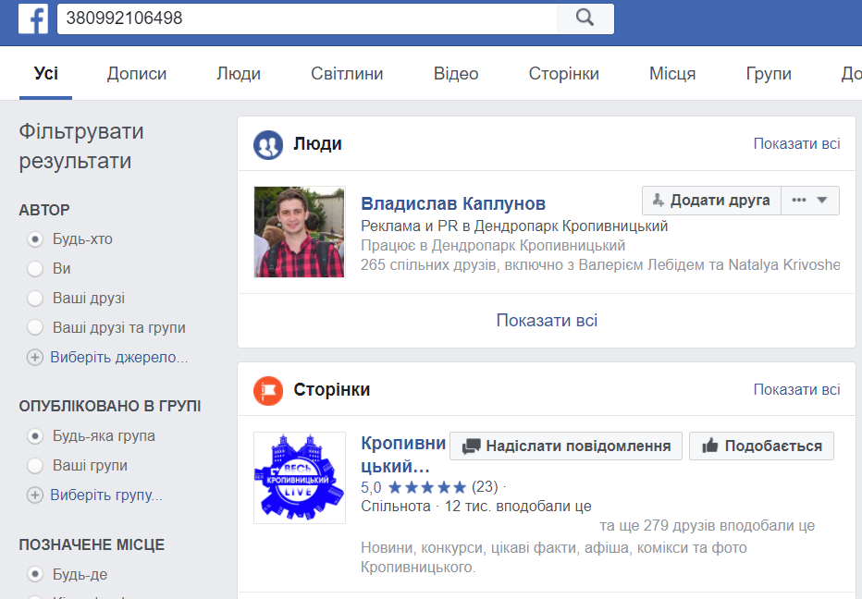Viewport: 862px width, 599px height.
Task: Open the Світлини tab
Action: [347, 74]
